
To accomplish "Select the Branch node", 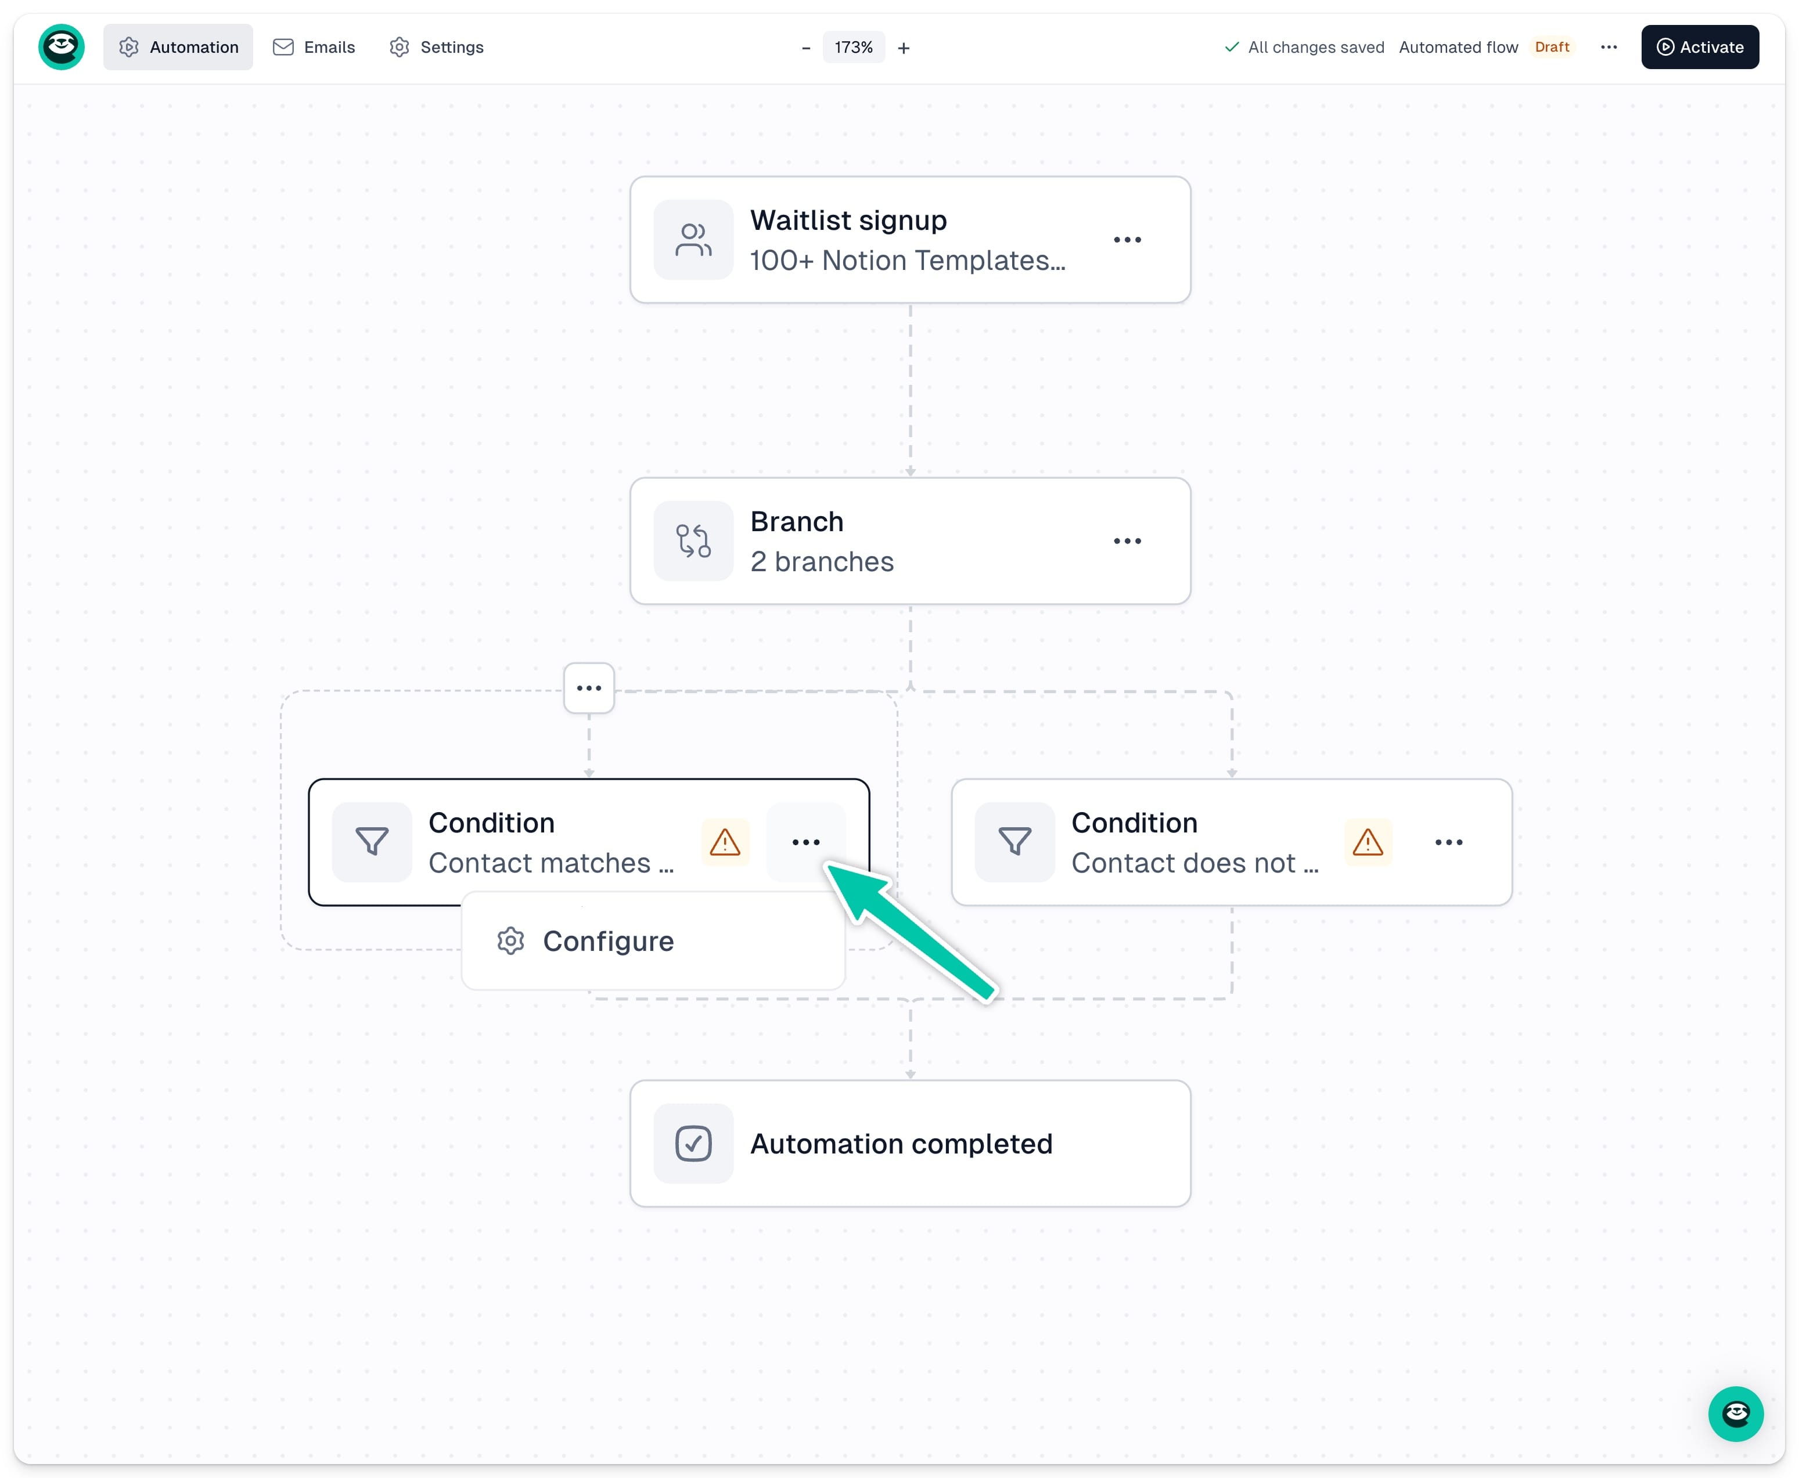I will pyautogui.click(x=910, y=542).
